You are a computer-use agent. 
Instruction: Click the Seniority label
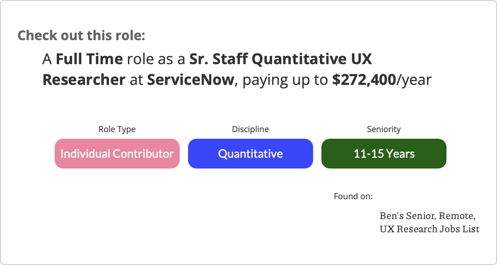pyautogui.click(x=384, y=129)
